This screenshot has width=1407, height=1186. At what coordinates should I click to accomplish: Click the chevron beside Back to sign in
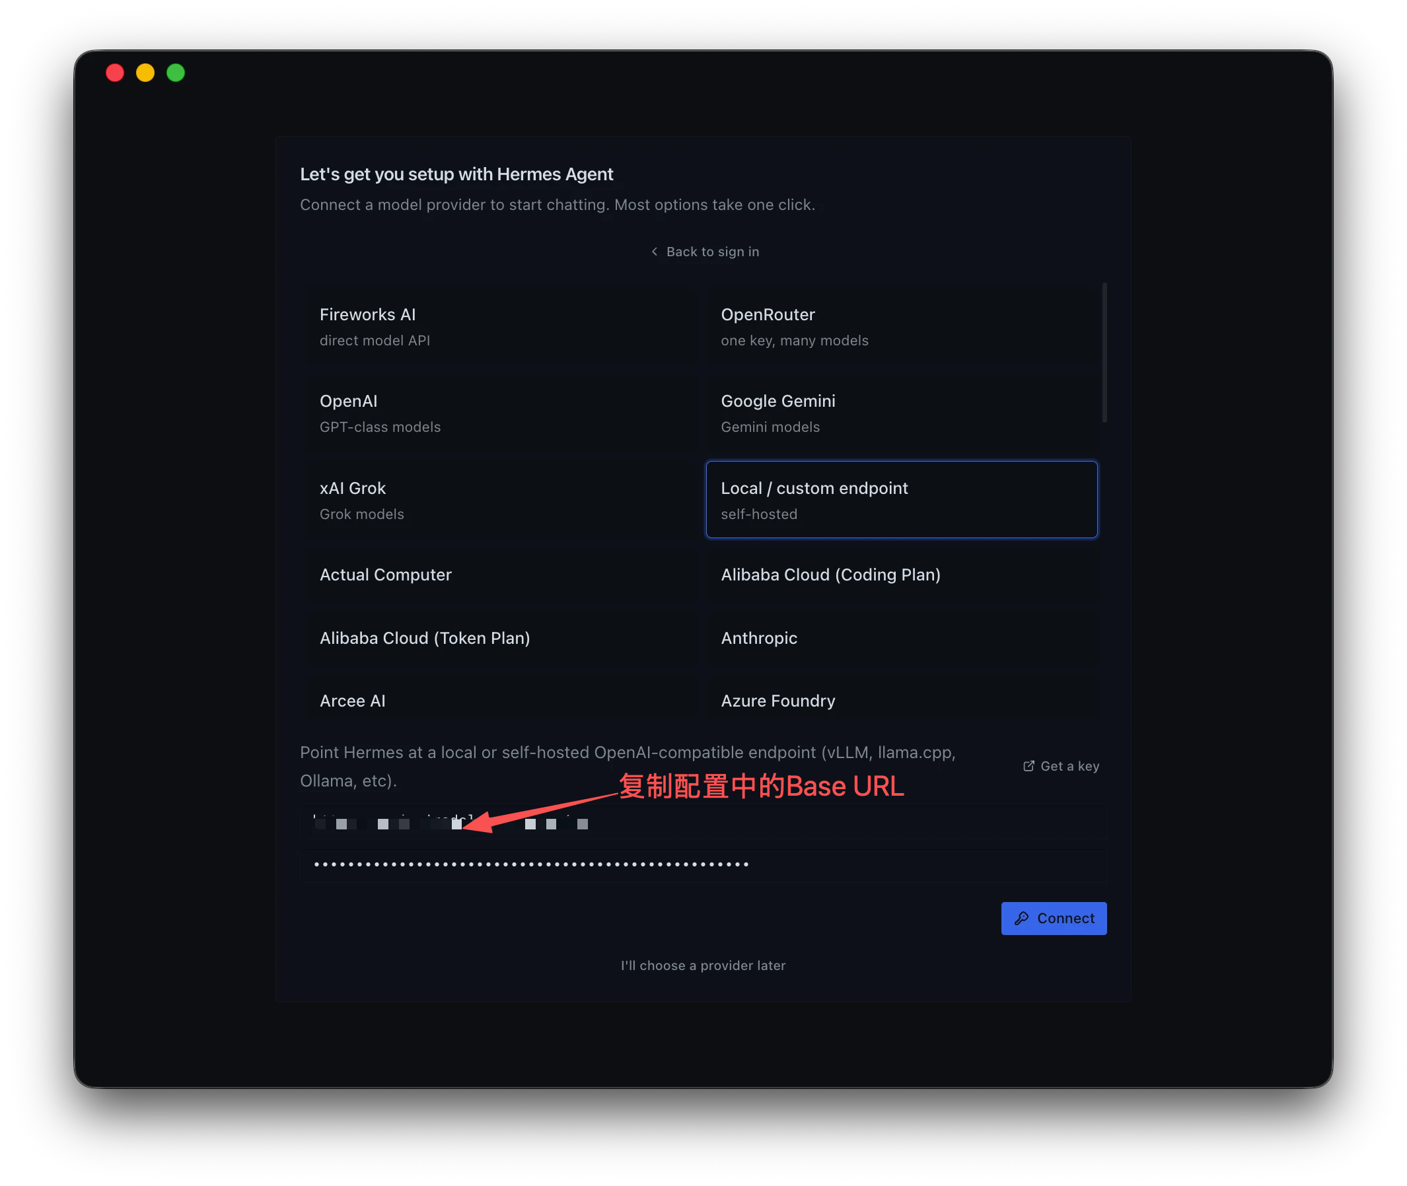(655, 252)
